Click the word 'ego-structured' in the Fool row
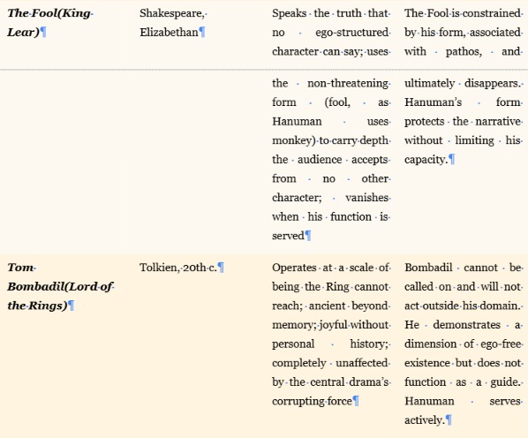This screenshot has width=528, height=438. 351,33
